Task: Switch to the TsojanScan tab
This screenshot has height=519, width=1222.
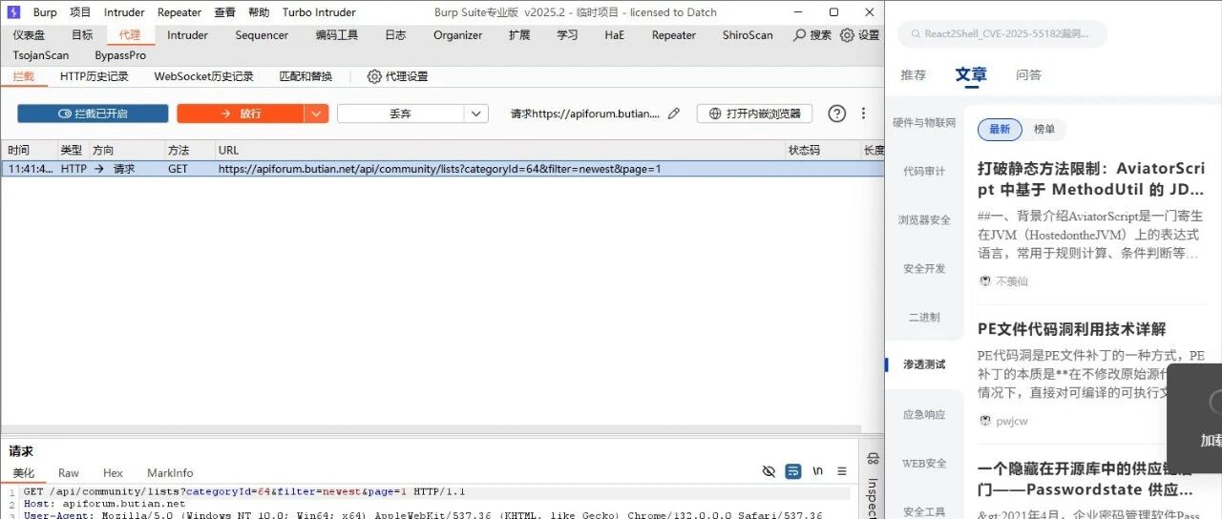Action: click(41, 55)
